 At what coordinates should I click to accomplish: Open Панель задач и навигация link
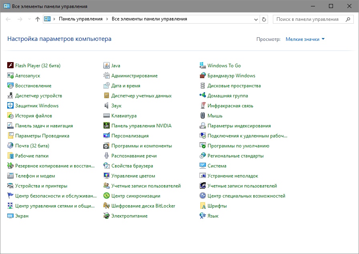click(44, 126)
